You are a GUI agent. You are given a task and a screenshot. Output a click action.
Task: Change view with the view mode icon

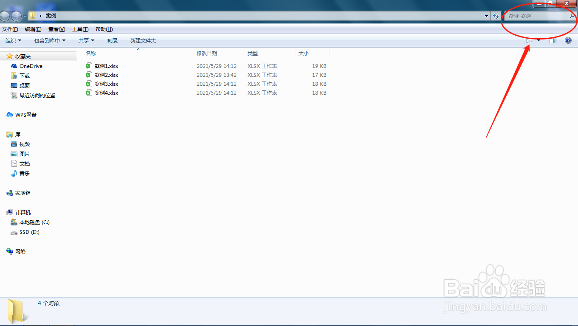(x=530, y=41)
